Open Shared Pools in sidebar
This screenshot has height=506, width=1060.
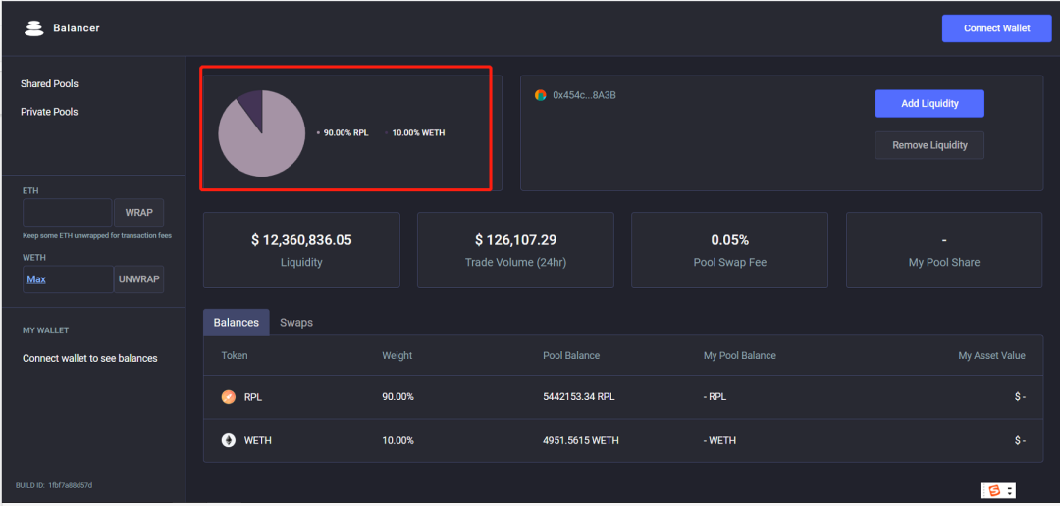click(x=49, y=83)
